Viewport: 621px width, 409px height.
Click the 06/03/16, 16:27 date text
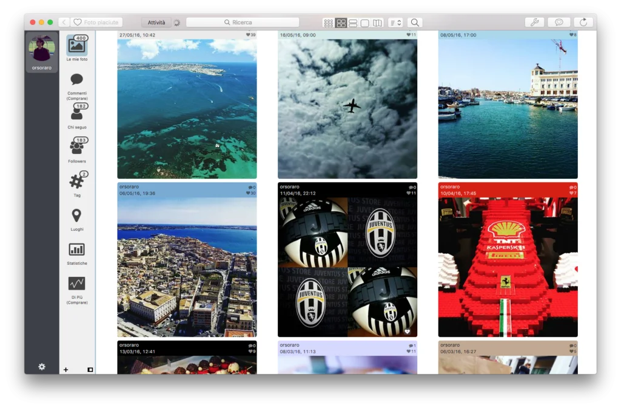tap(458, 351)
